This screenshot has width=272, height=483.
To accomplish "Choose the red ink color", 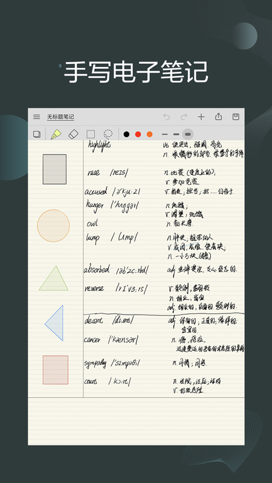I will 138,134.
